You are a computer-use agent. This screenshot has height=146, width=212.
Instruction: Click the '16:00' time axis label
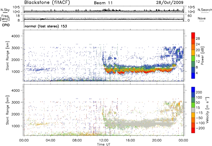130,140
